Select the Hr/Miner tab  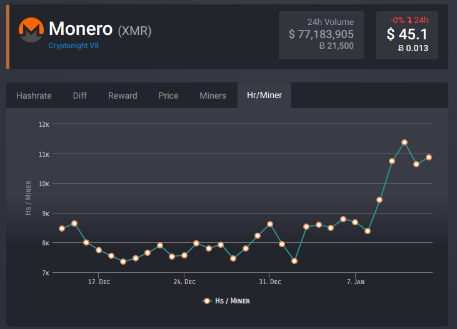[264, 96]
